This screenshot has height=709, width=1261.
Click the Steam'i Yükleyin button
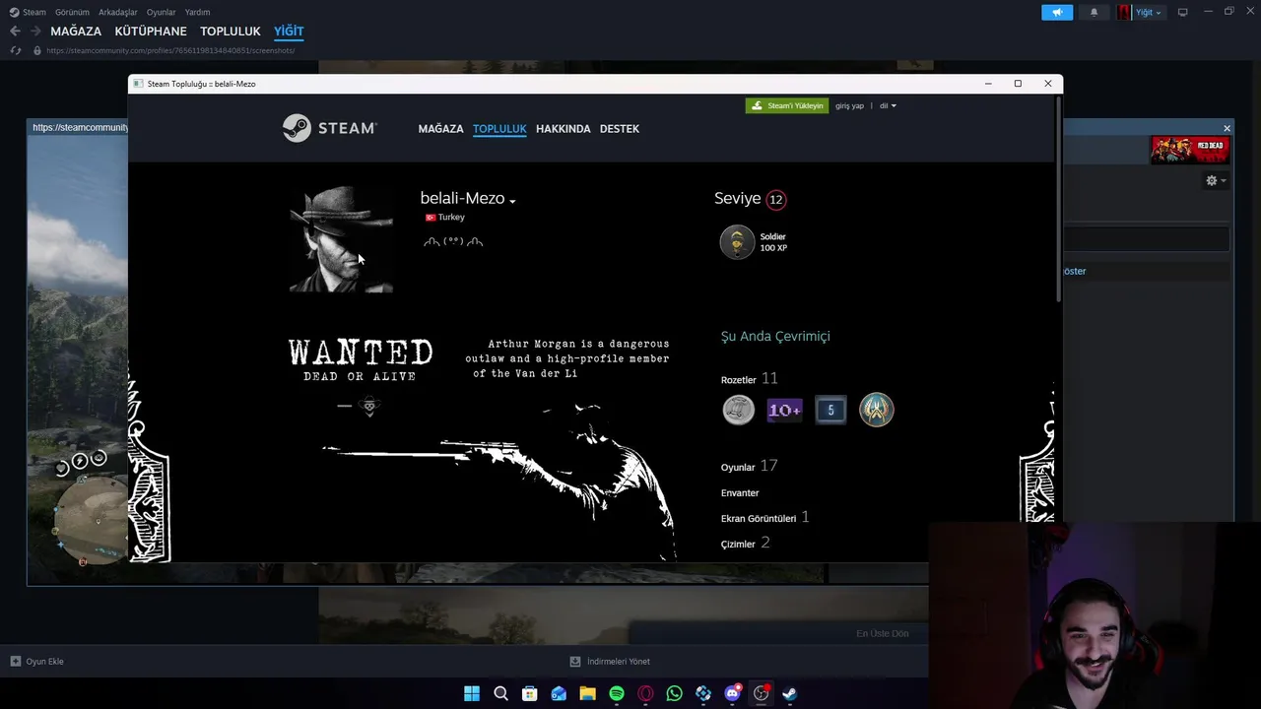coord(787,105)
